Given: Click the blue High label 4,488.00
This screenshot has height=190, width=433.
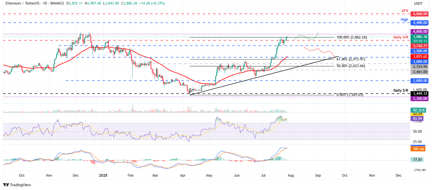Looking at the screenshot, I should pos(419,22).
